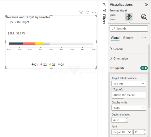The height and width of the screenshot is (137, 151).
Task: Open the visual's more options ellipsis
Action: [x=94, y=12]
